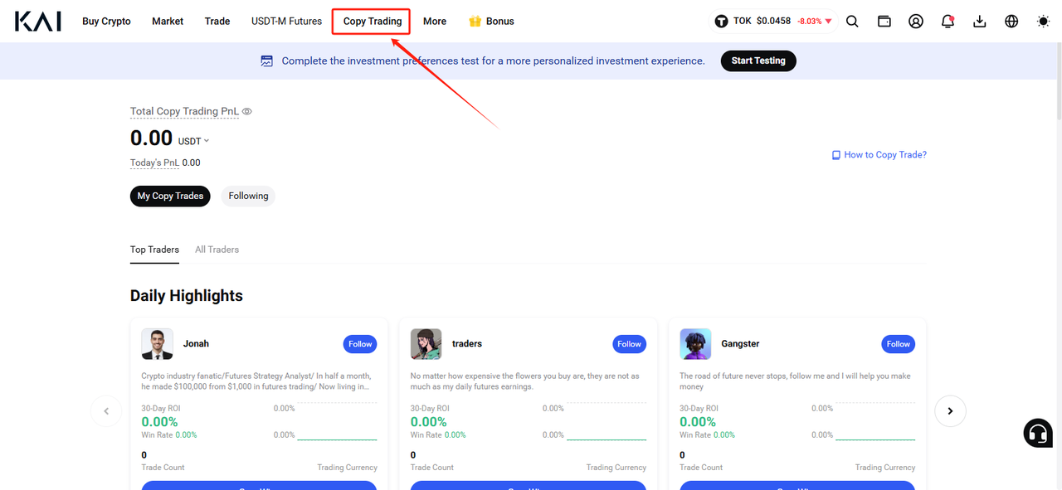Click the Start Testing button

[758, 61]
